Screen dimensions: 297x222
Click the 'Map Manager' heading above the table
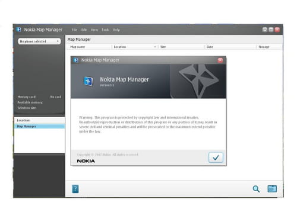tap(79, 40)
